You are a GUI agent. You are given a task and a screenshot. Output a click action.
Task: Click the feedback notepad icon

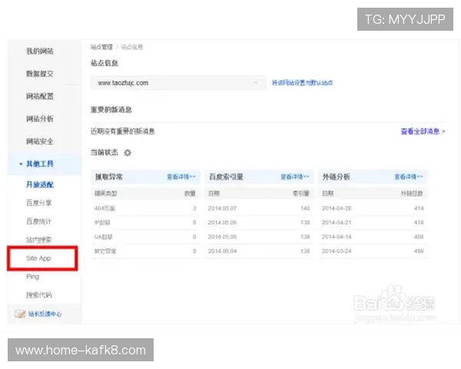[20, 314]
